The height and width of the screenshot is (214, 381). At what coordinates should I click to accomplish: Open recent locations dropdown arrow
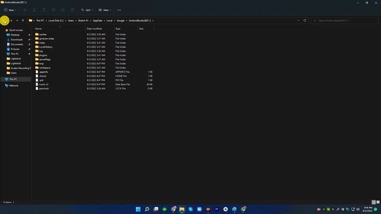pyautogui.click(x=17, y=21)
